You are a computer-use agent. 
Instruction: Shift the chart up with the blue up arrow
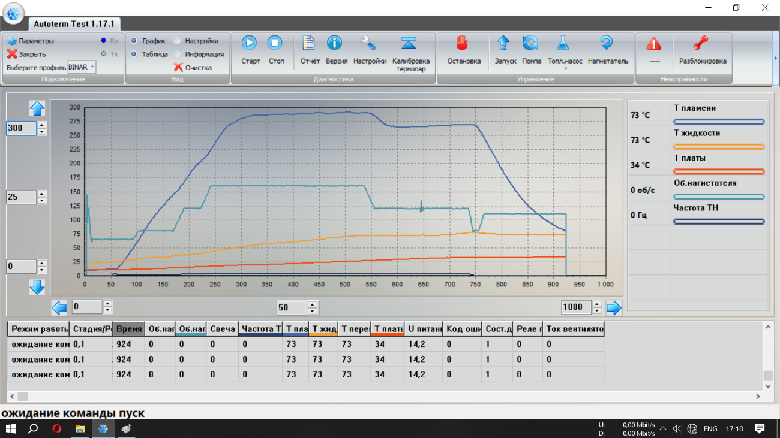tap(37, 108)
